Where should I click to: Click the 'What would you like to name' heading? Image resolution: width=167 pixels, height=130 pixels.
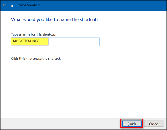(x=55, y=20)
